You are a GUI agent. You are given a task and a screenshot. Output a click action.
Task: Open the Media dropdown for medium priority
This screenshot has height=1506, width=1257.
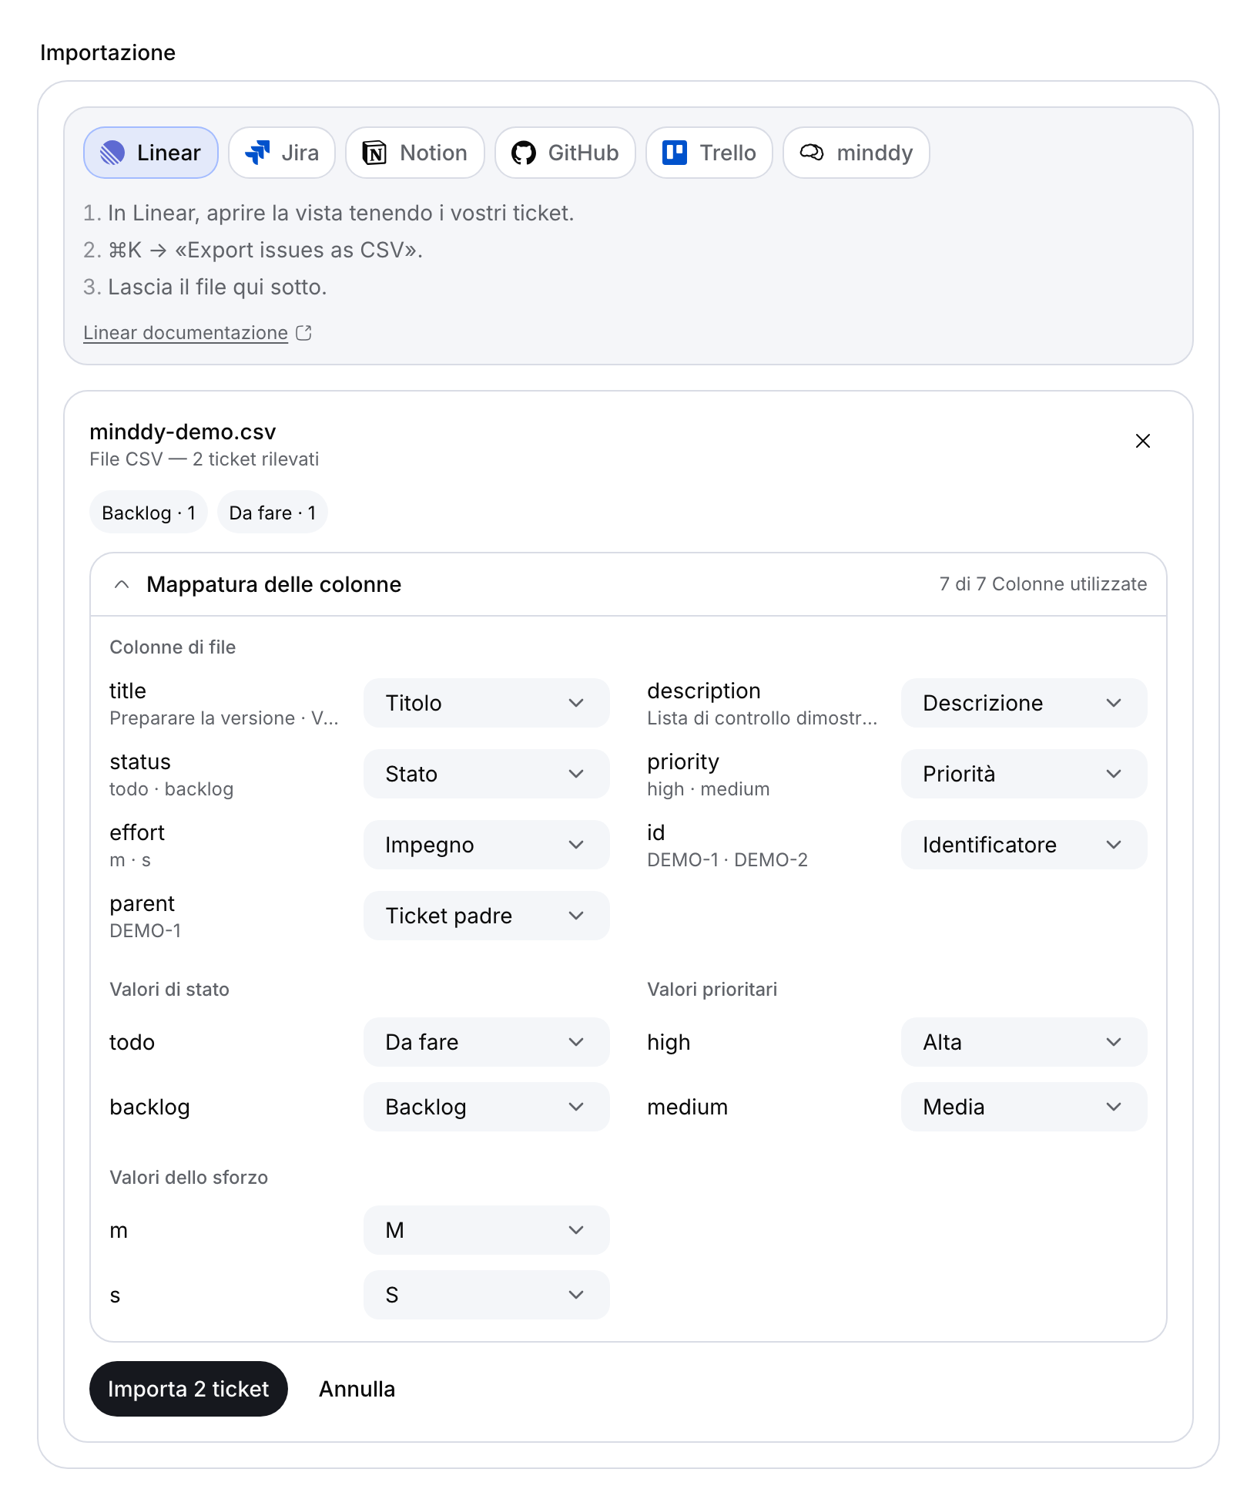pyautogui.click(x=1024, y=1107)
